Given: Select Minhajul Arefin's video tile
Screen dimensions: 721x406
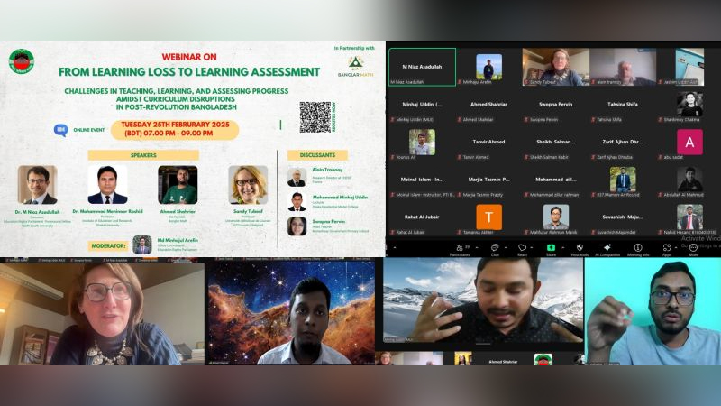Looking at the screenshot, I should (x=488, y=67).
